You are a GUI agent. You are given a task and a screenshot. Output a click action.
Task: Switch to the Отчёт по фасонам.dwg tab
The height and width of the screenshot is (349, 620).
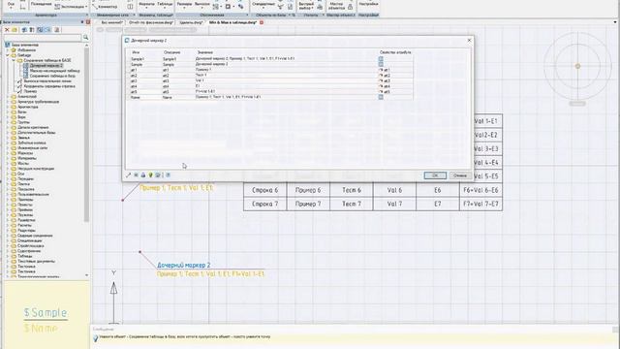[151, 22]
